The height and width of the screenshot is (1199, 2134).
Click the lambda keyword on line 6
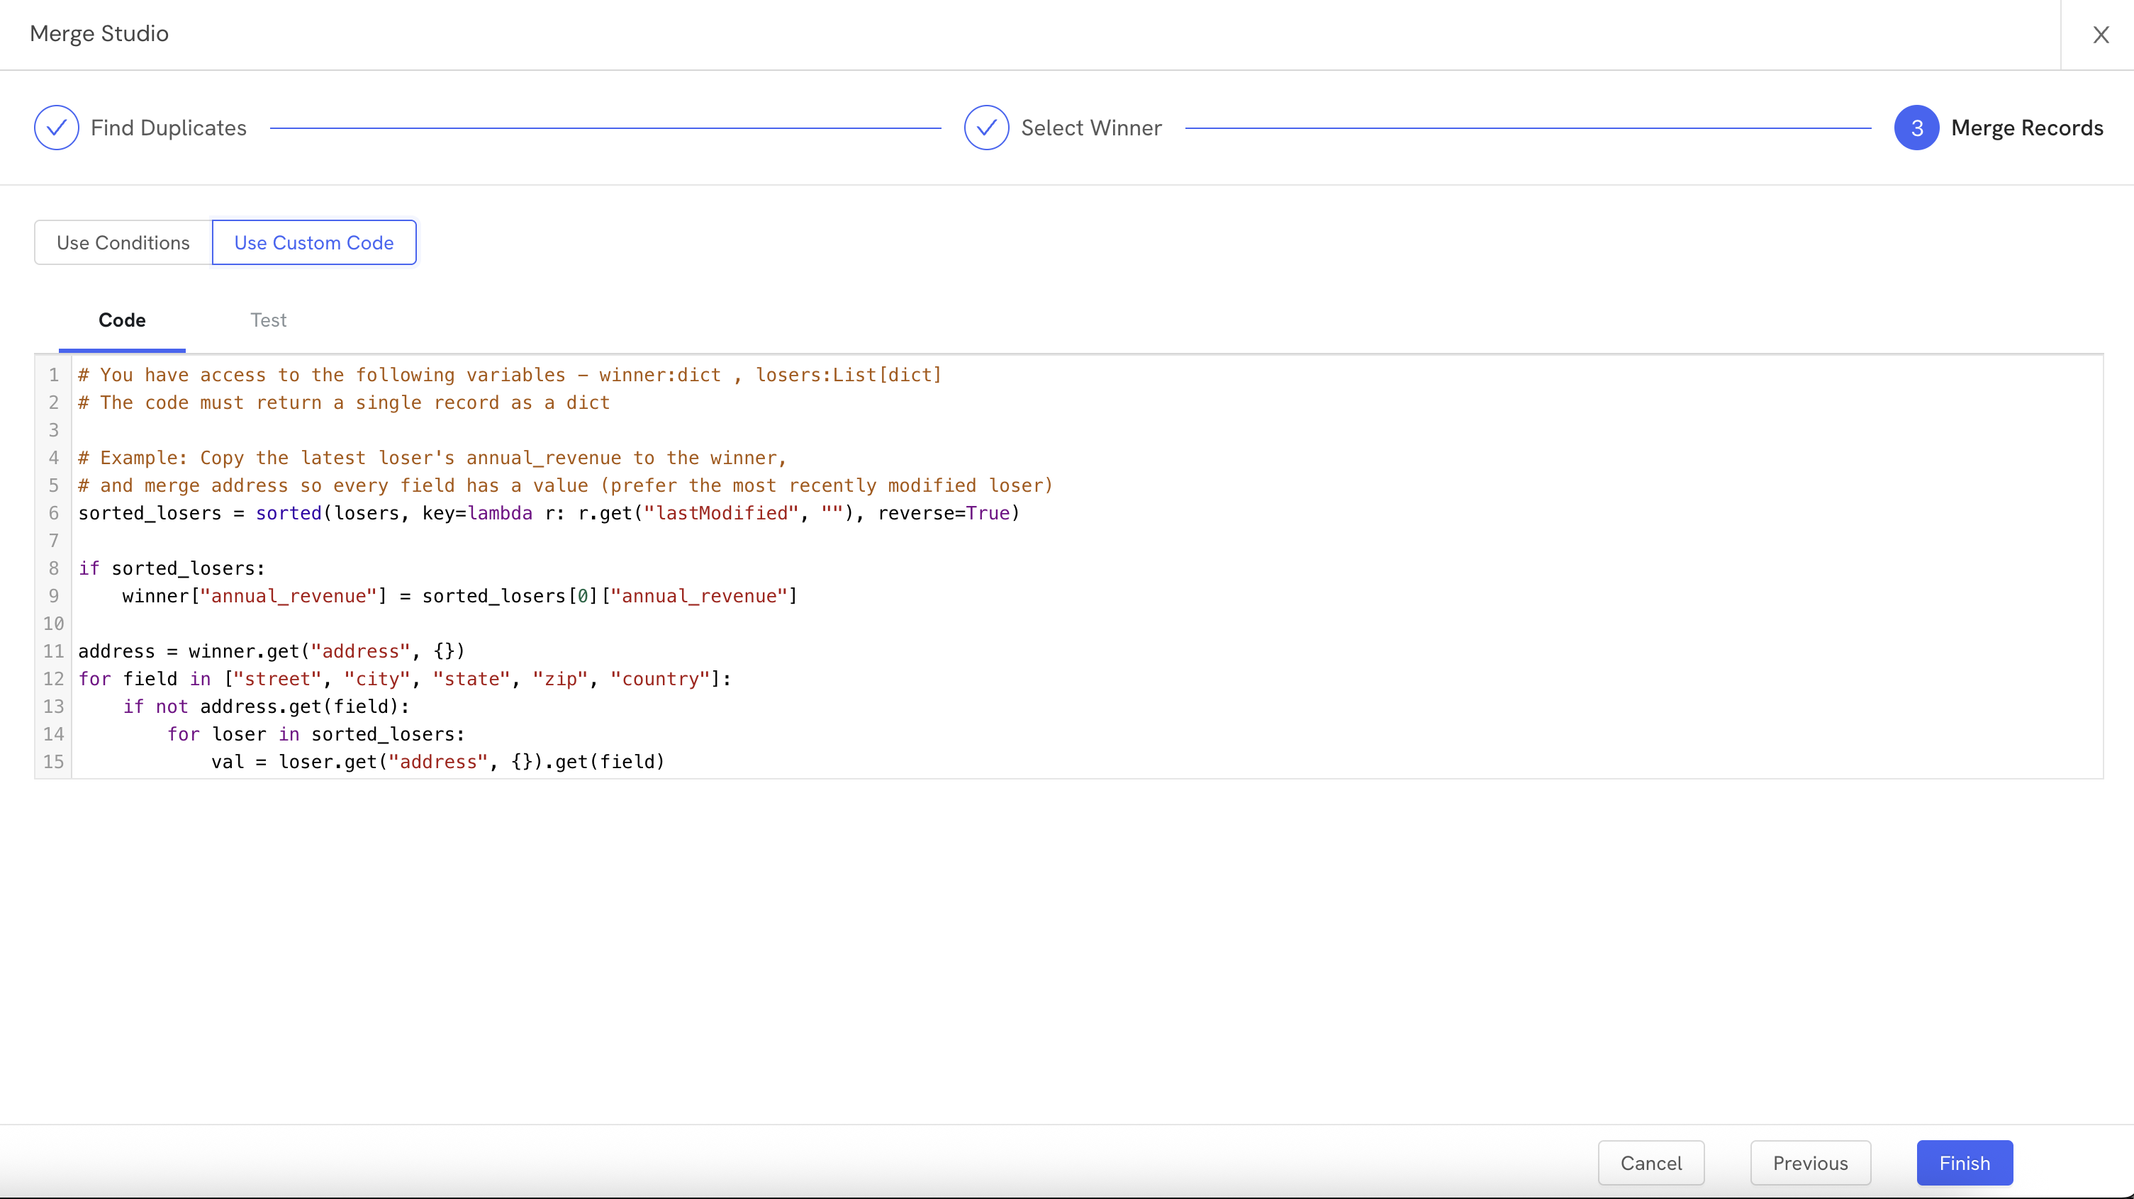click(501, 513)
